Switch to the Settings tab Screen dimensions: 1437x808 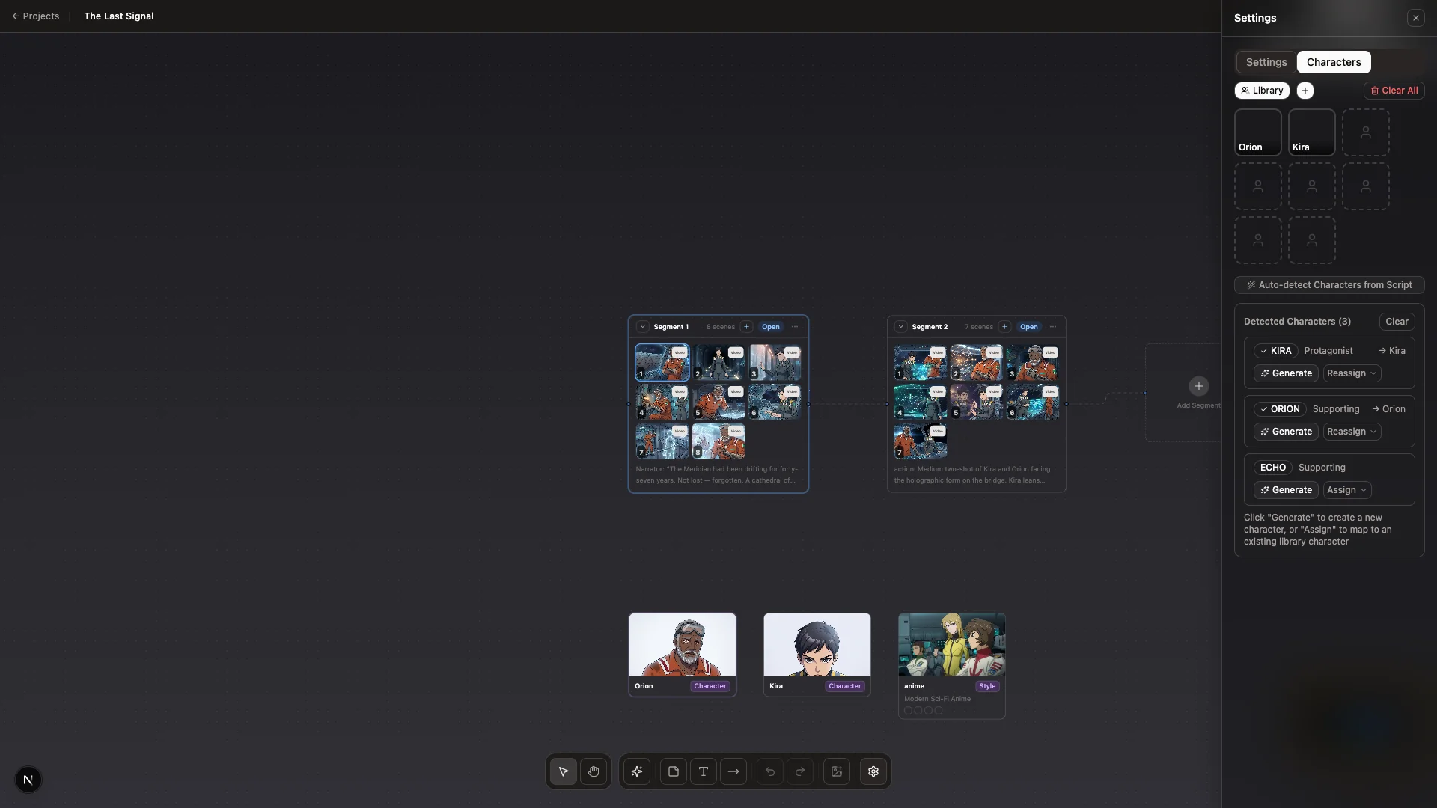[1266, 62]
